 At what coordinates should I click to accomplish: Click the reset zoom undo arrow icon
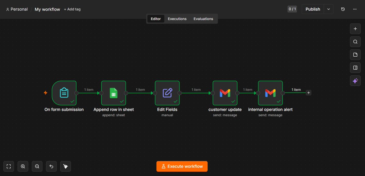click(51, 166)
